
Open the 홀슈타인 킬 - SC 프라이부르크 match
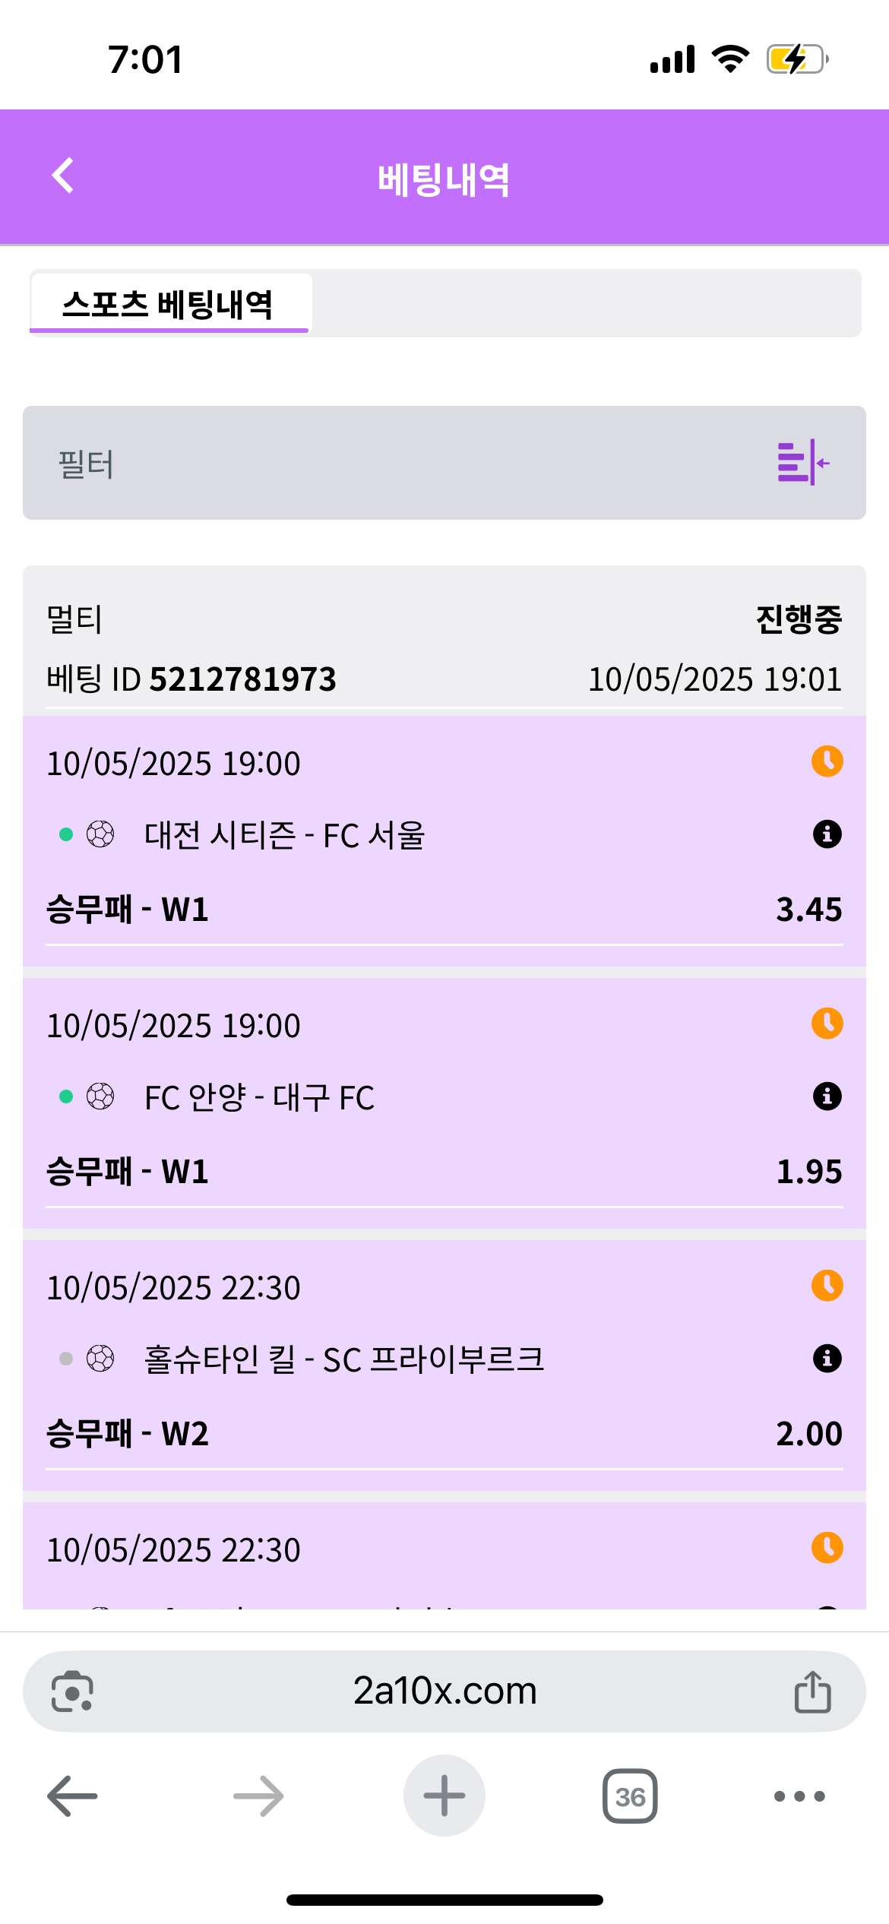[x=343, y=1360]
